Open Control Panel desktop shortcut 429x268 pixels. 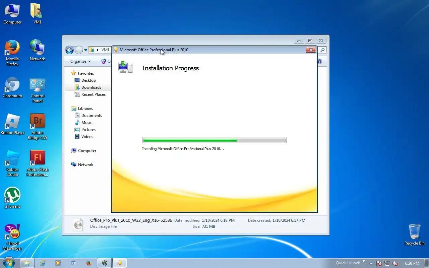pos(37,90)
